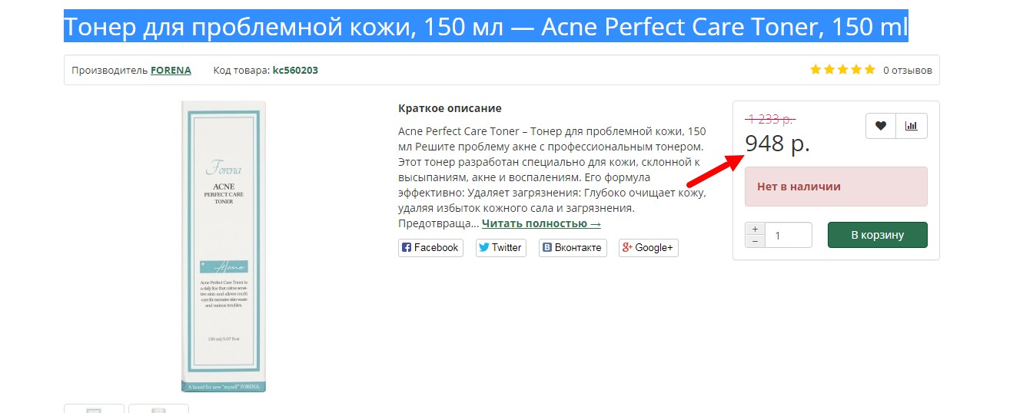Click the compare chart icon
The width and height of the screenshot is (1033, 413).
click(912, 126)
